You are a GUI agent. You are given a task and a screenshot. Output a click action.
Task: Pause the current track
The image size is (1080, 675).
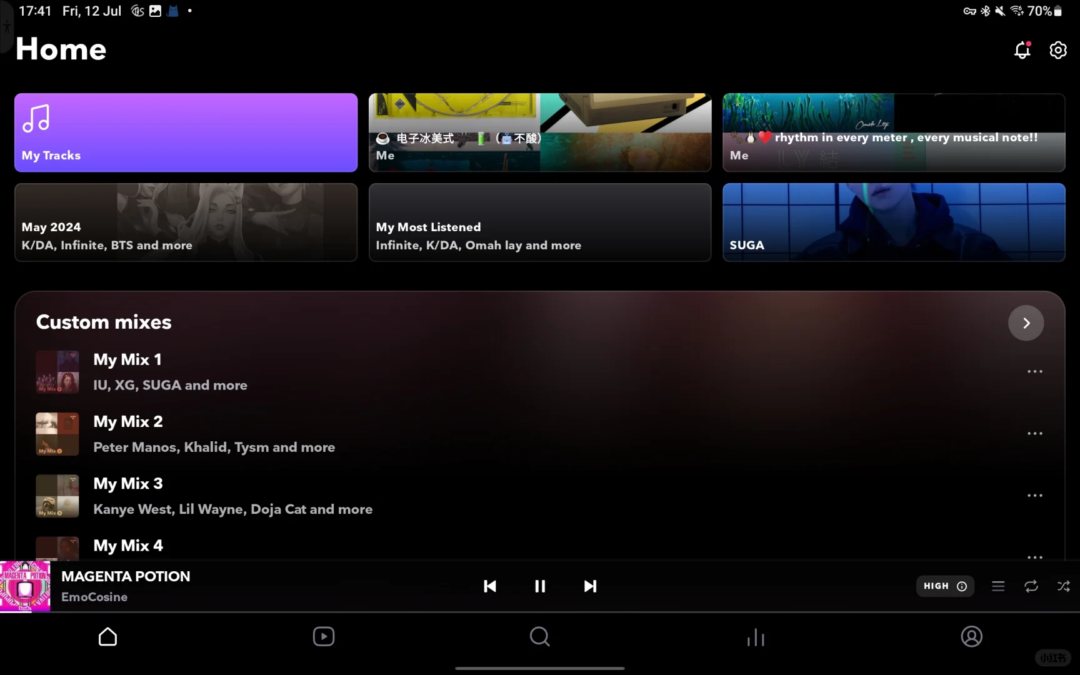click(540, 586)
